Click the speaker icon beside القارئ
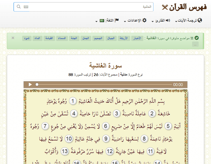Screen dimensions: 211x164 point(168,20)
